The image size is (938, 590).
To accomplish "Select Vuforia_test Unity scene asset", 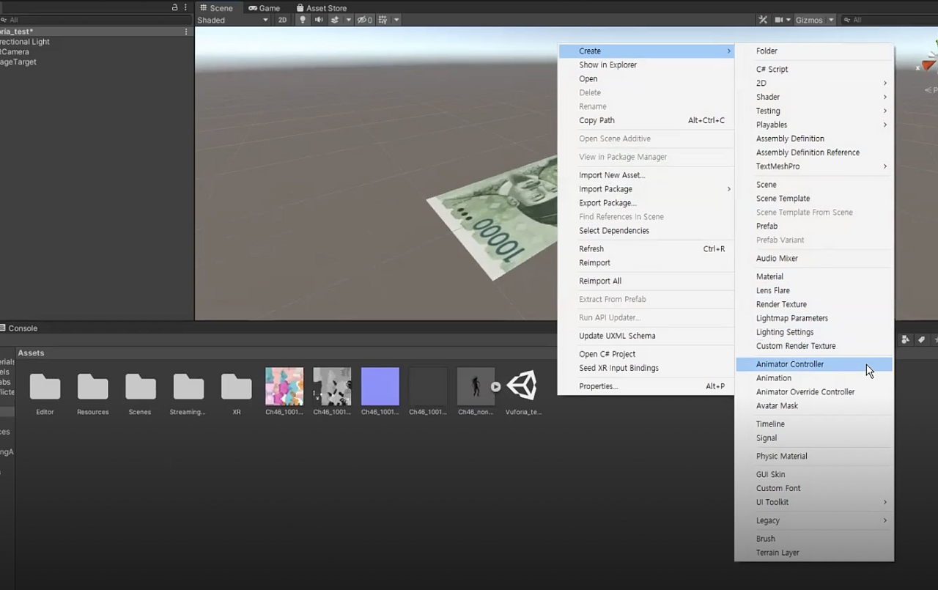I will tap(523, 386).
